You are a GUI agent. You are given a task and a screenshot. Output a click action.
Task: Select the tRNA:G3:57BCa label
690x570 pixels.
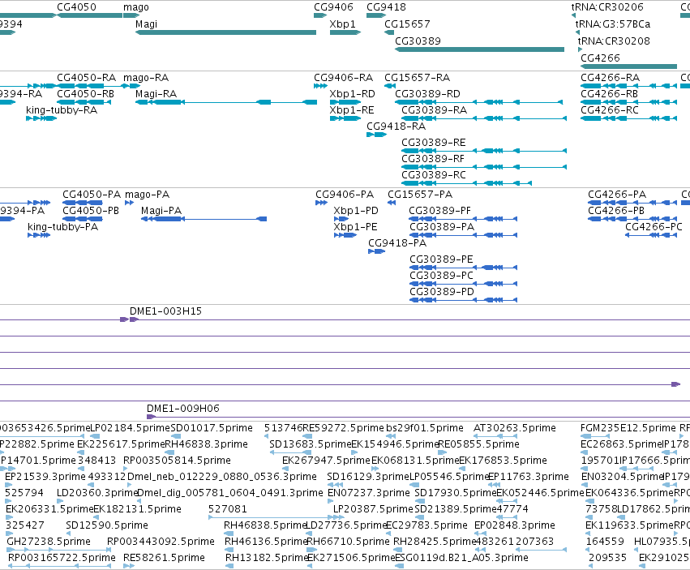coord(612,24)
